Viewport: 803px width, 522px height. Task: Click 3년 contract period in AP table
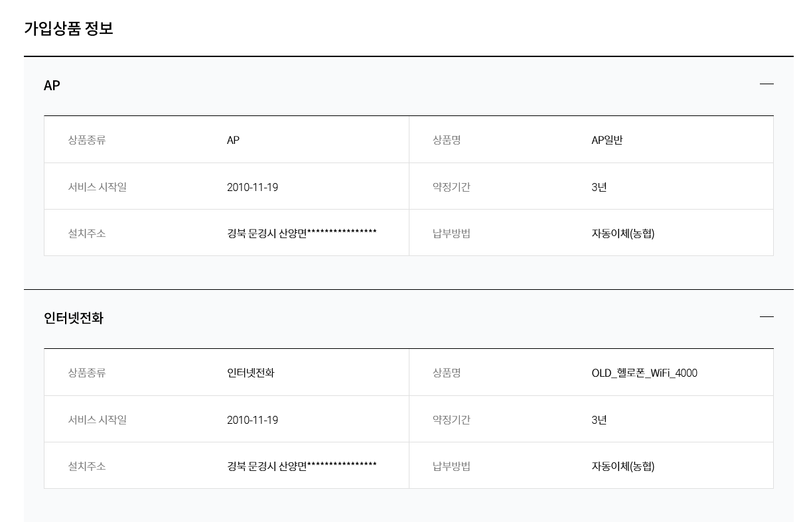point(599,187)
